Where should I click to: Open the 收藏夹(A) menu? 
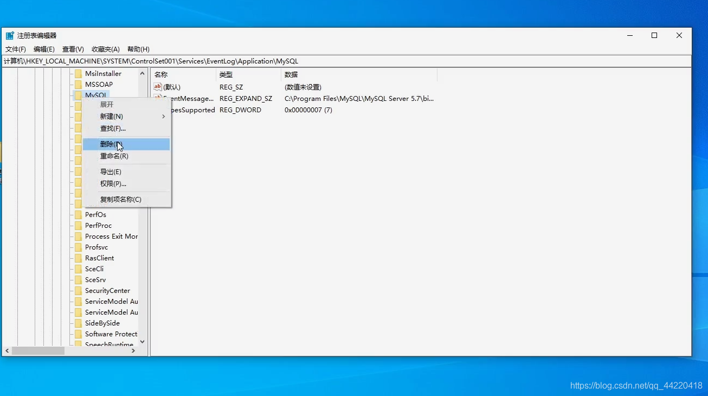click(106, 49)
